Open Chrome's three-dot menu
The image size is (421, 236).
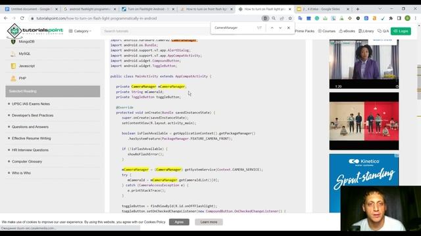(415, 18)
